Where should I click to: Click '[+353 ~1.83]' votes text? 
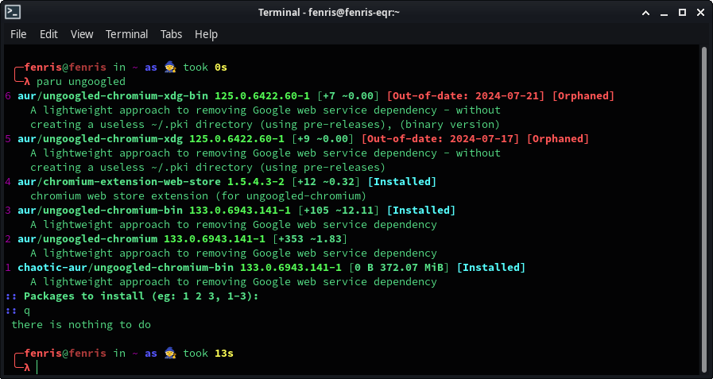click(x=310, y=239)
